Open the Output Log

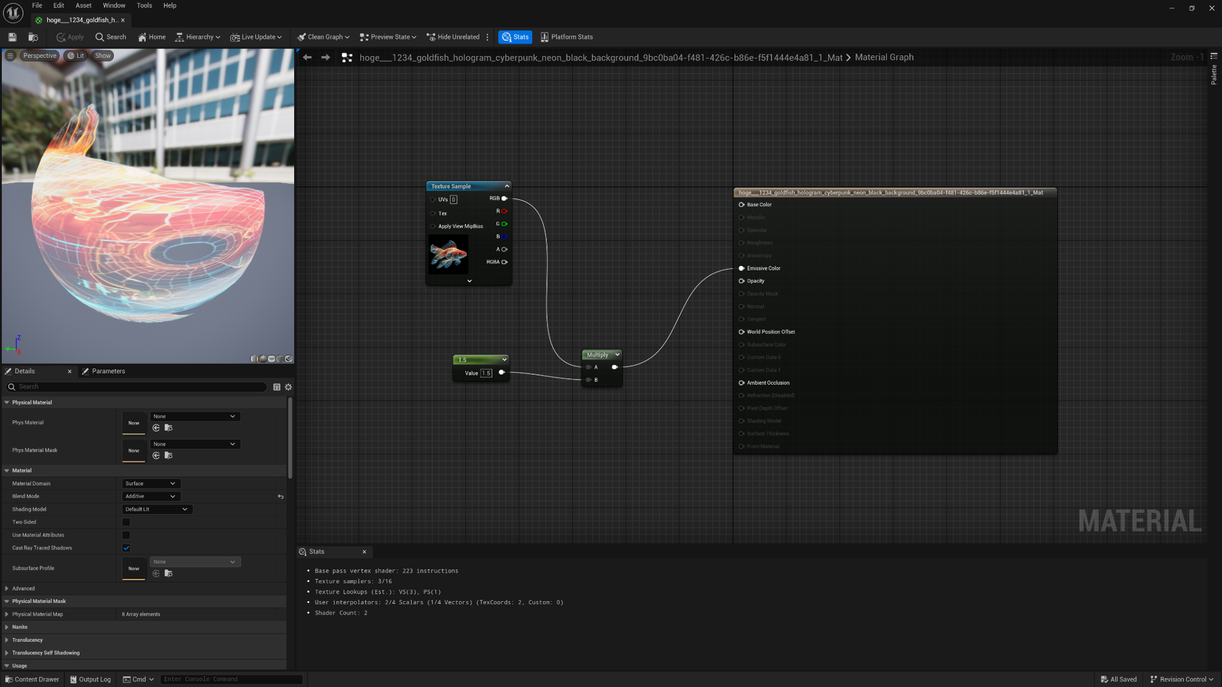[90, 679]
